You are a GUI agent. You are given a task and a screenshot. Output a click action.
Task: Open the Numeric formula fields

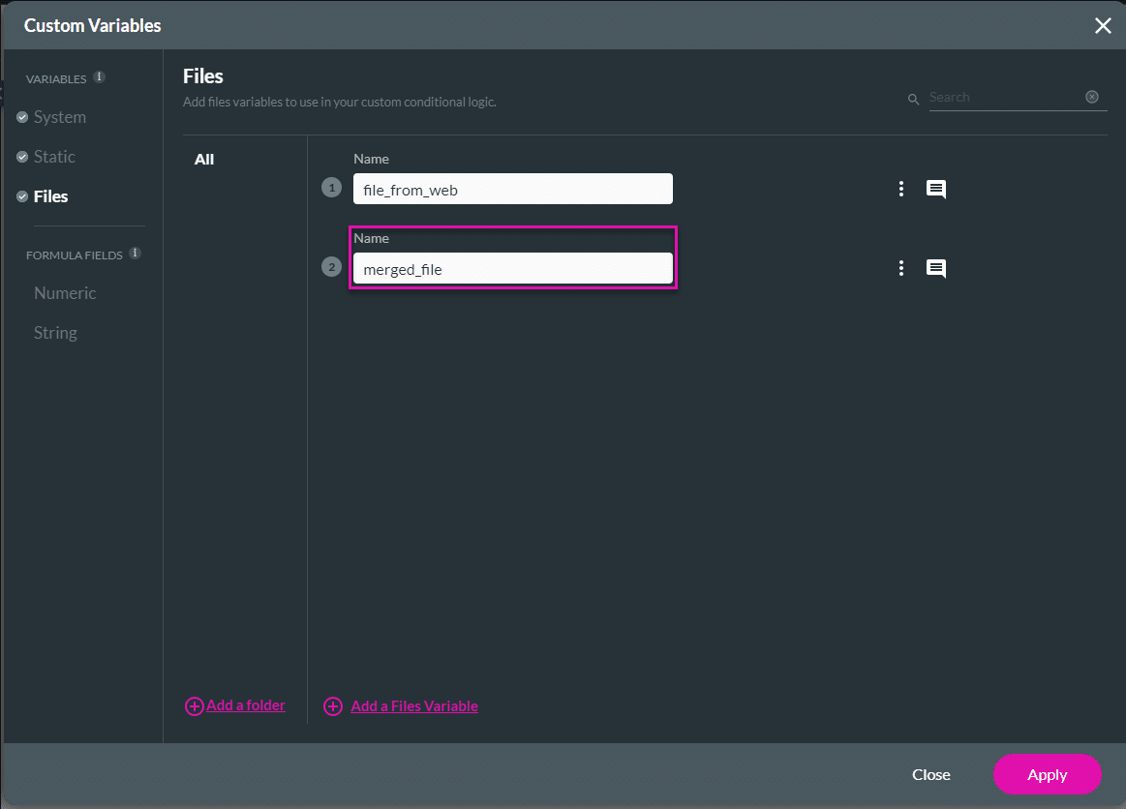point(65,293)
